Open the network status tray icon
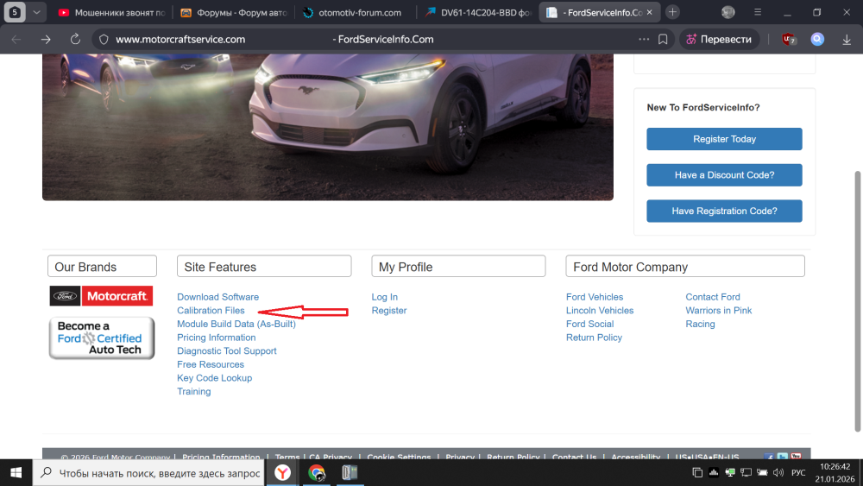This screenshot has height=486, width=863. (746, 473)
